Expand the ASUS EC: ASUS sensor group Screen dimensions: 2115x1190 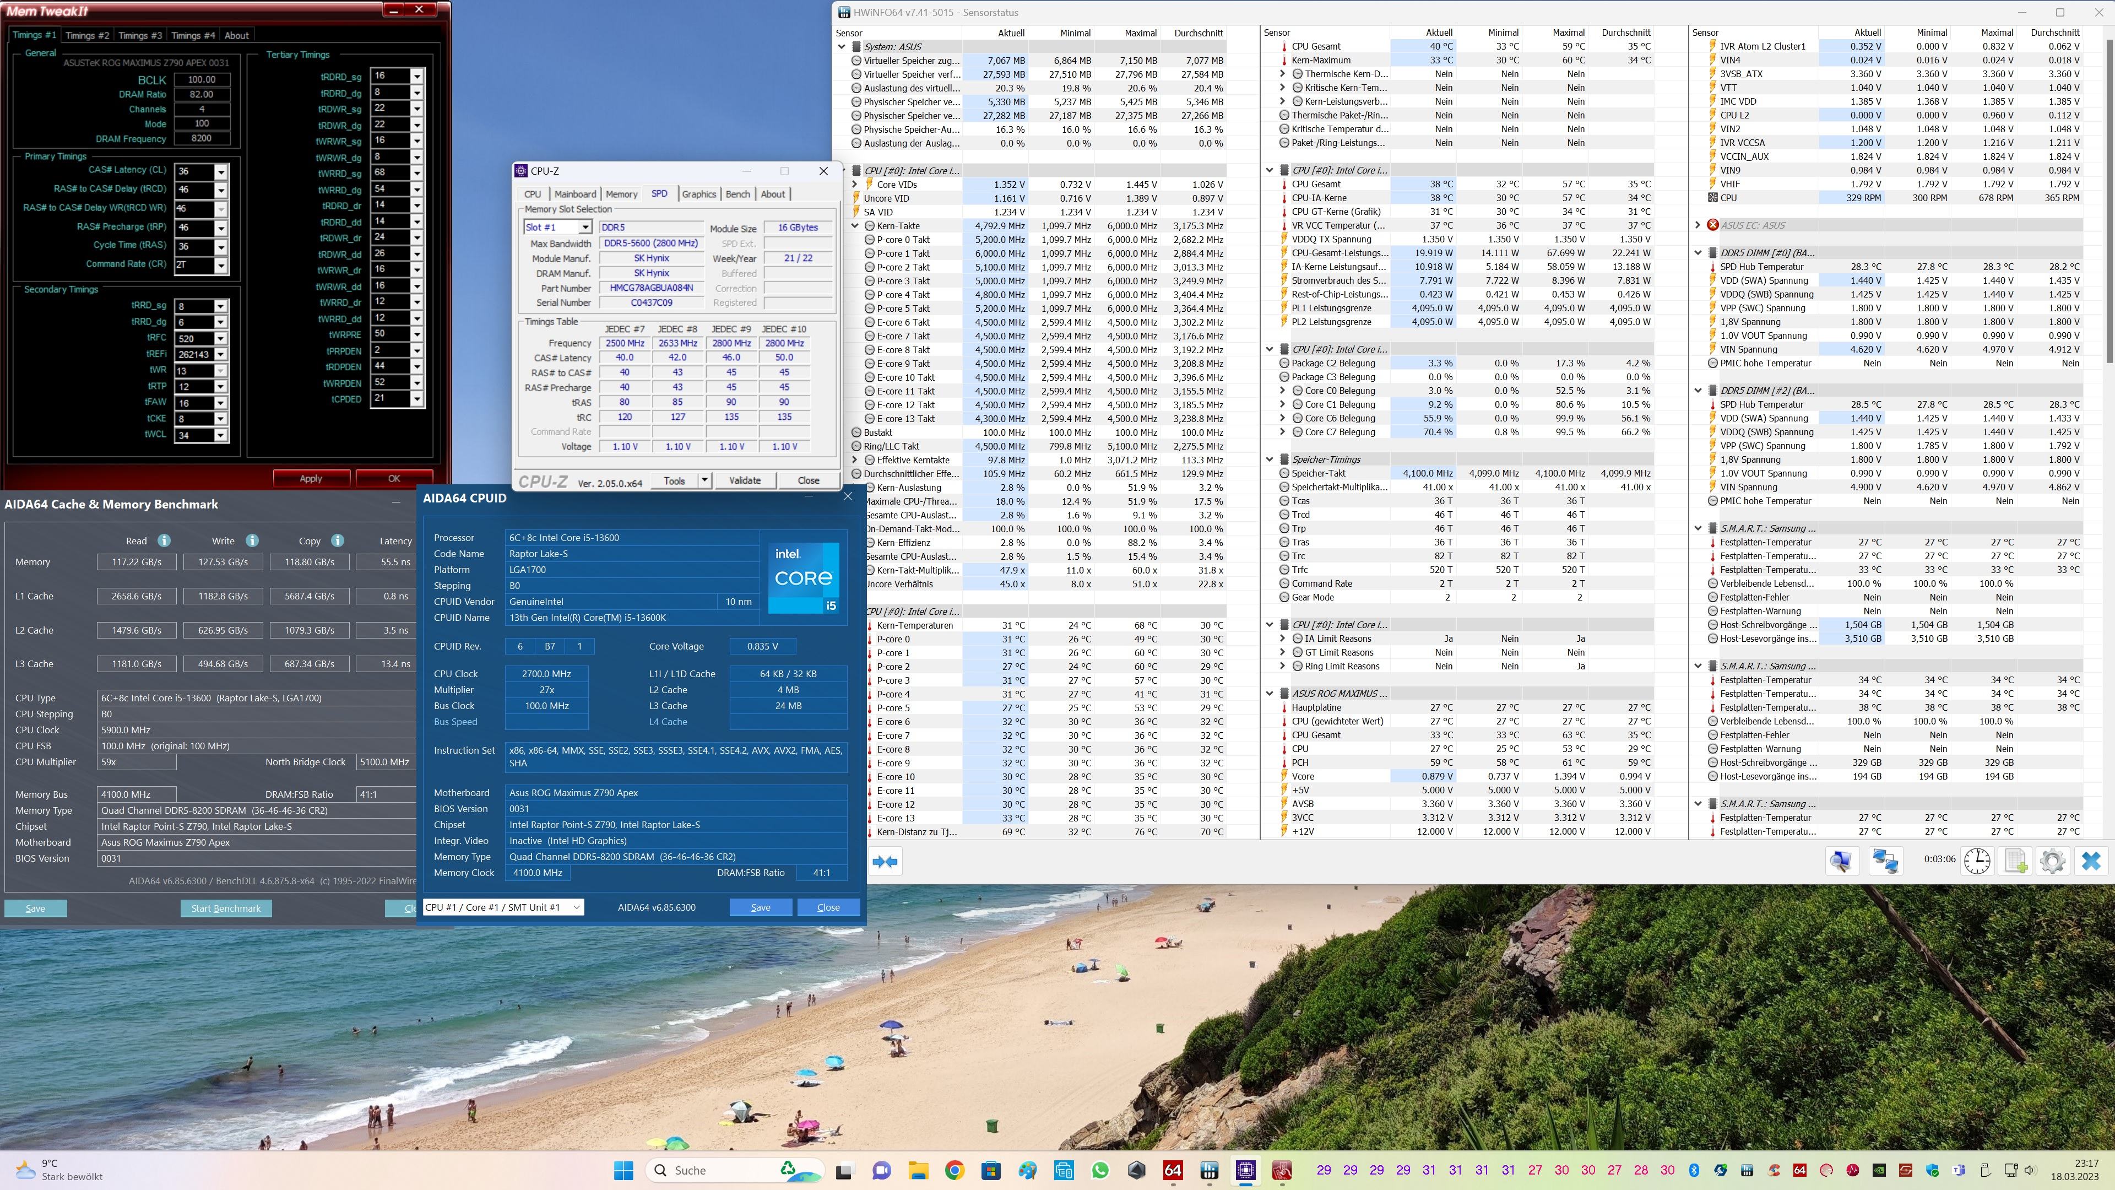tap(1697, 225)
